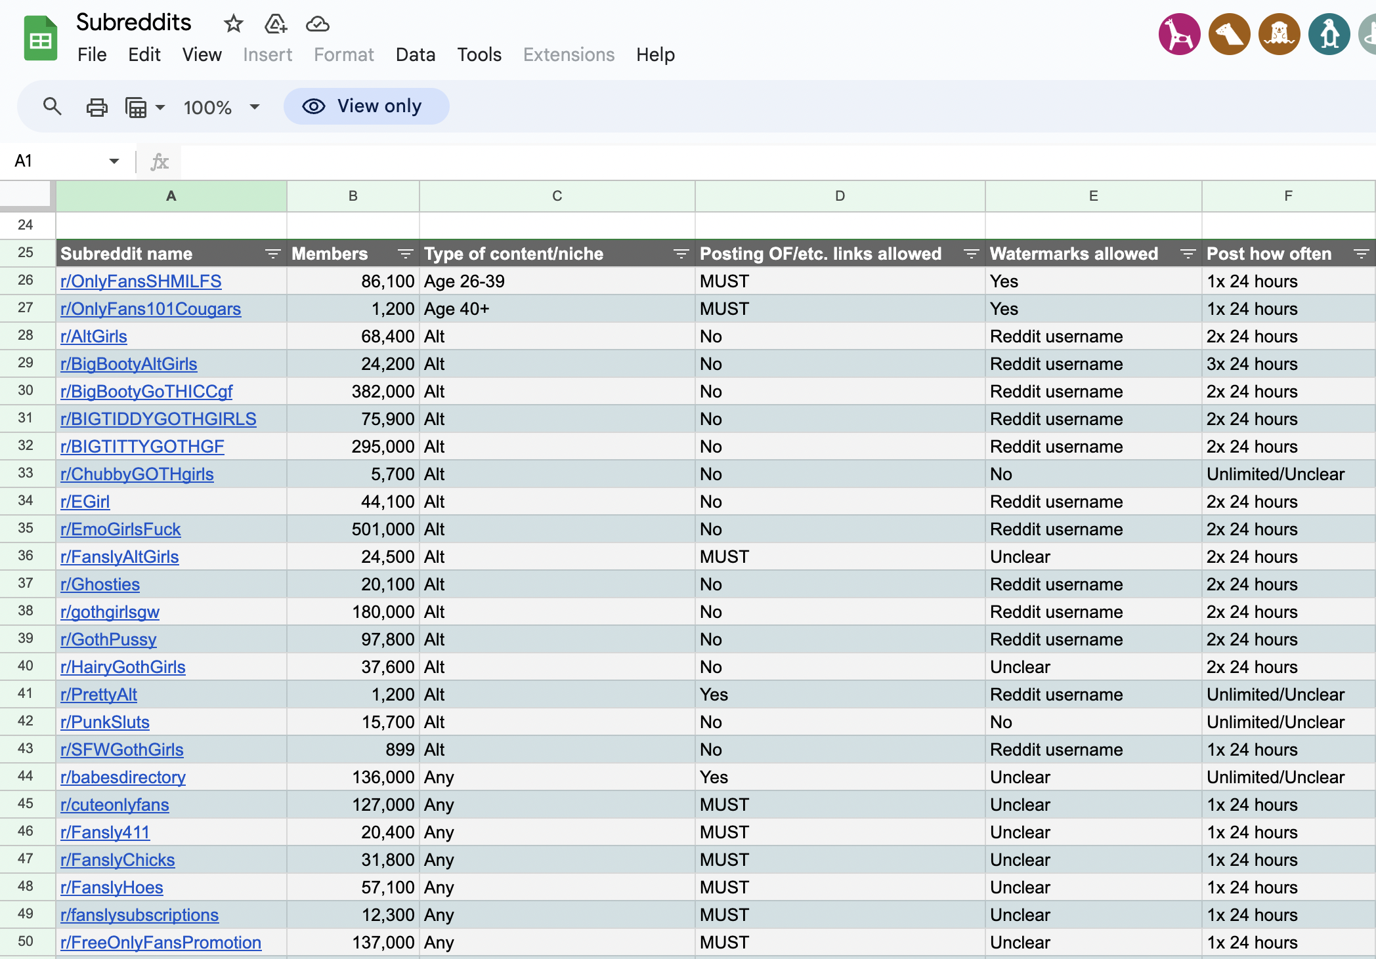Click the first collaborator avatar top right
The width and height of the screenshot is (1376, 959).
tap(1179, 33)
